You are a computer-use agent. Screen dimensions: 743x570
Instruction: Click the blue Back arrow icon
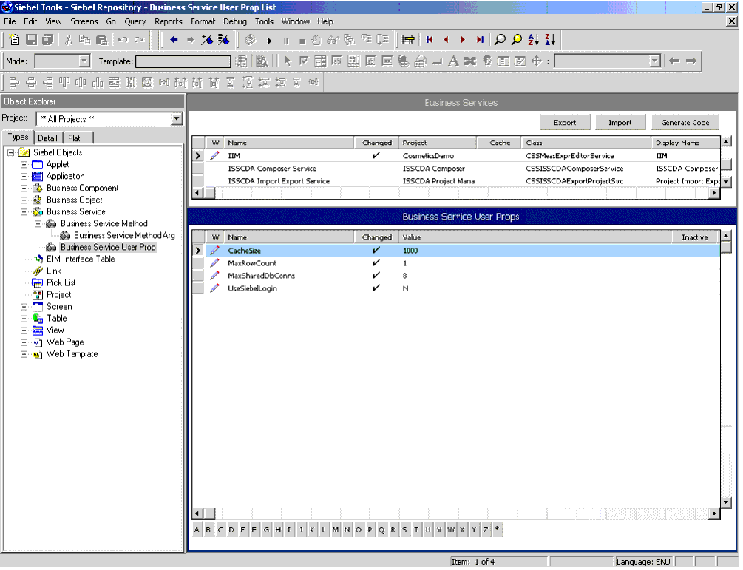[174, 40]
